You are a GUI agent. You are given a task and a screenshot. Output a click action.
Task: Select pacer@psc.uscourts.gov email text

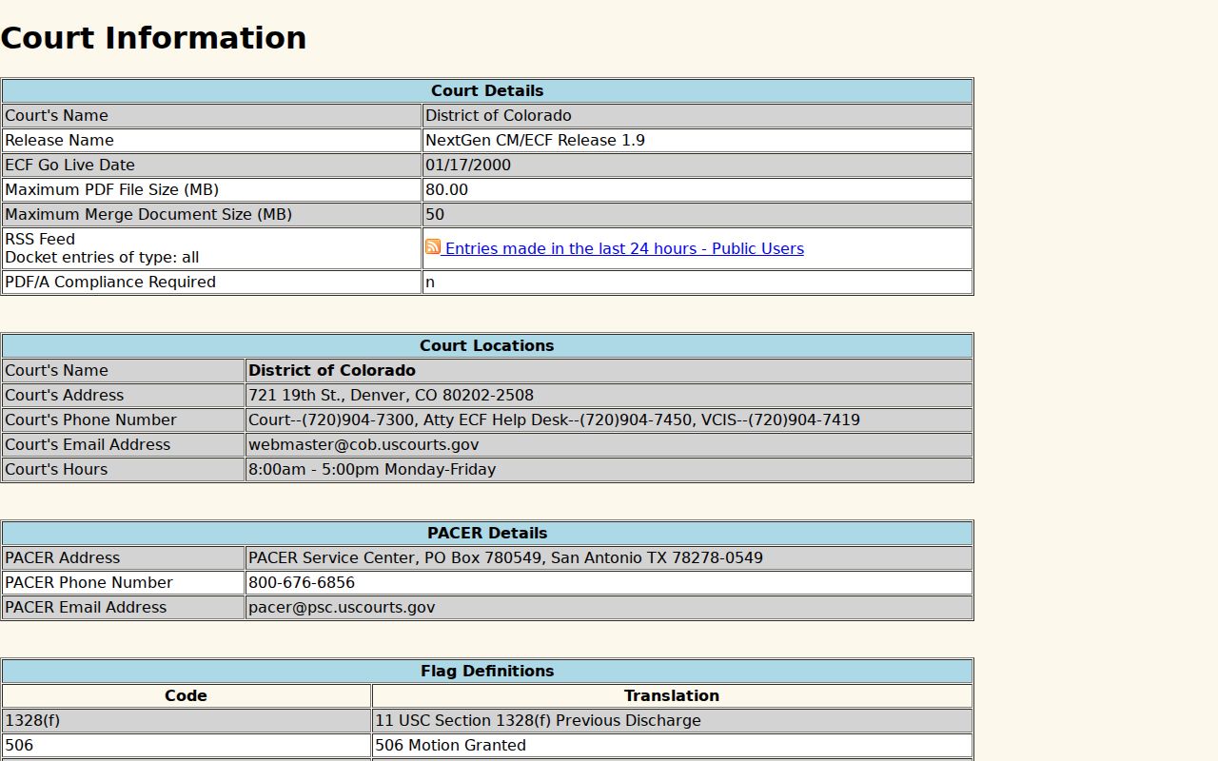(x=342, y=608)
